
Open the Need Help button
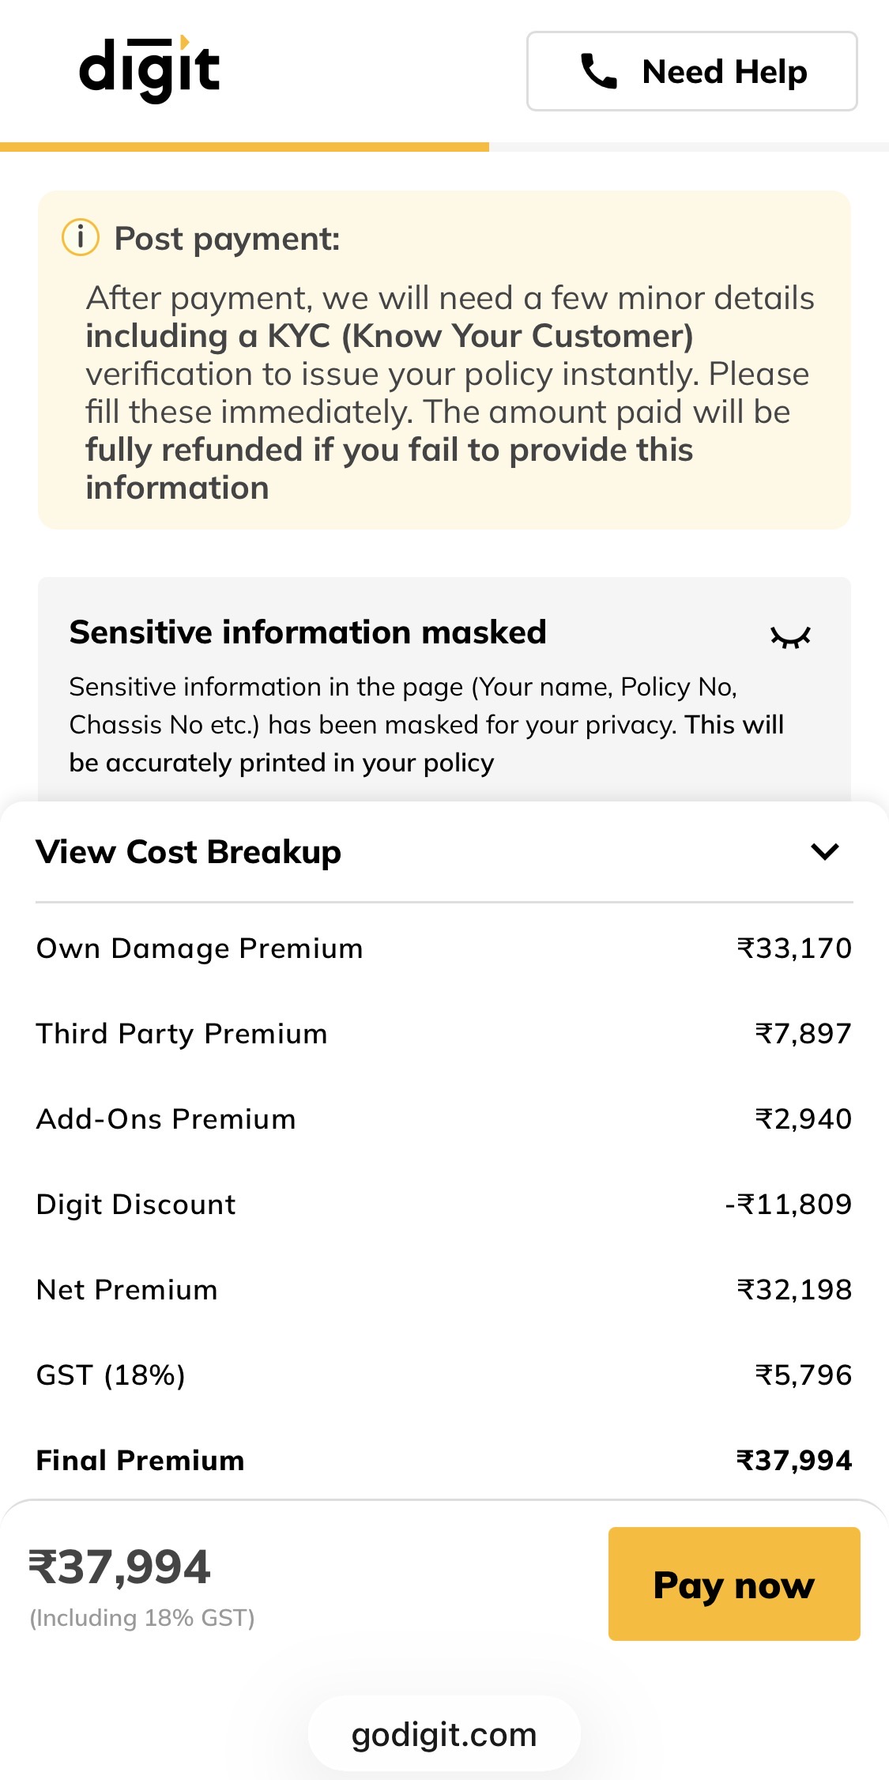[x=691, y=71]
